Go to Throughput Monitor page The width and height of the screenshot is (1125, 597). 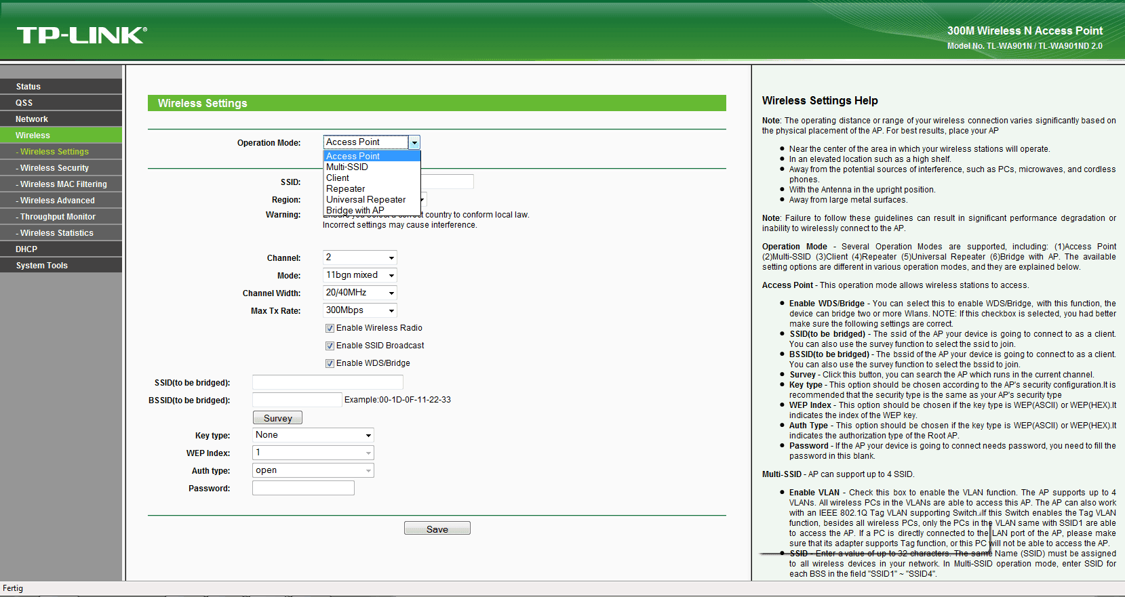(x=61, y=217)
